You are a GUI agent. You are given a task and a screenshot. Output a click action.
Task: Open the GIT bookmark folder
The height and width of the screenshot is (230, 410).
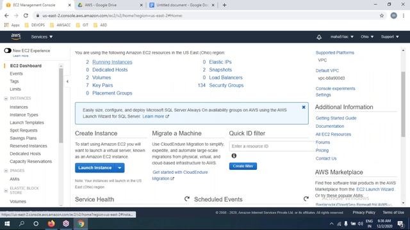click(83, 25)
